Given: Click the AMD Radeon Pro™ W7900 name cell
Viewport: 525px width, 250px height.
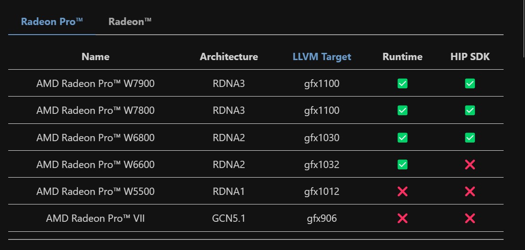Looking at the screenshot, I should pos(95,83).
